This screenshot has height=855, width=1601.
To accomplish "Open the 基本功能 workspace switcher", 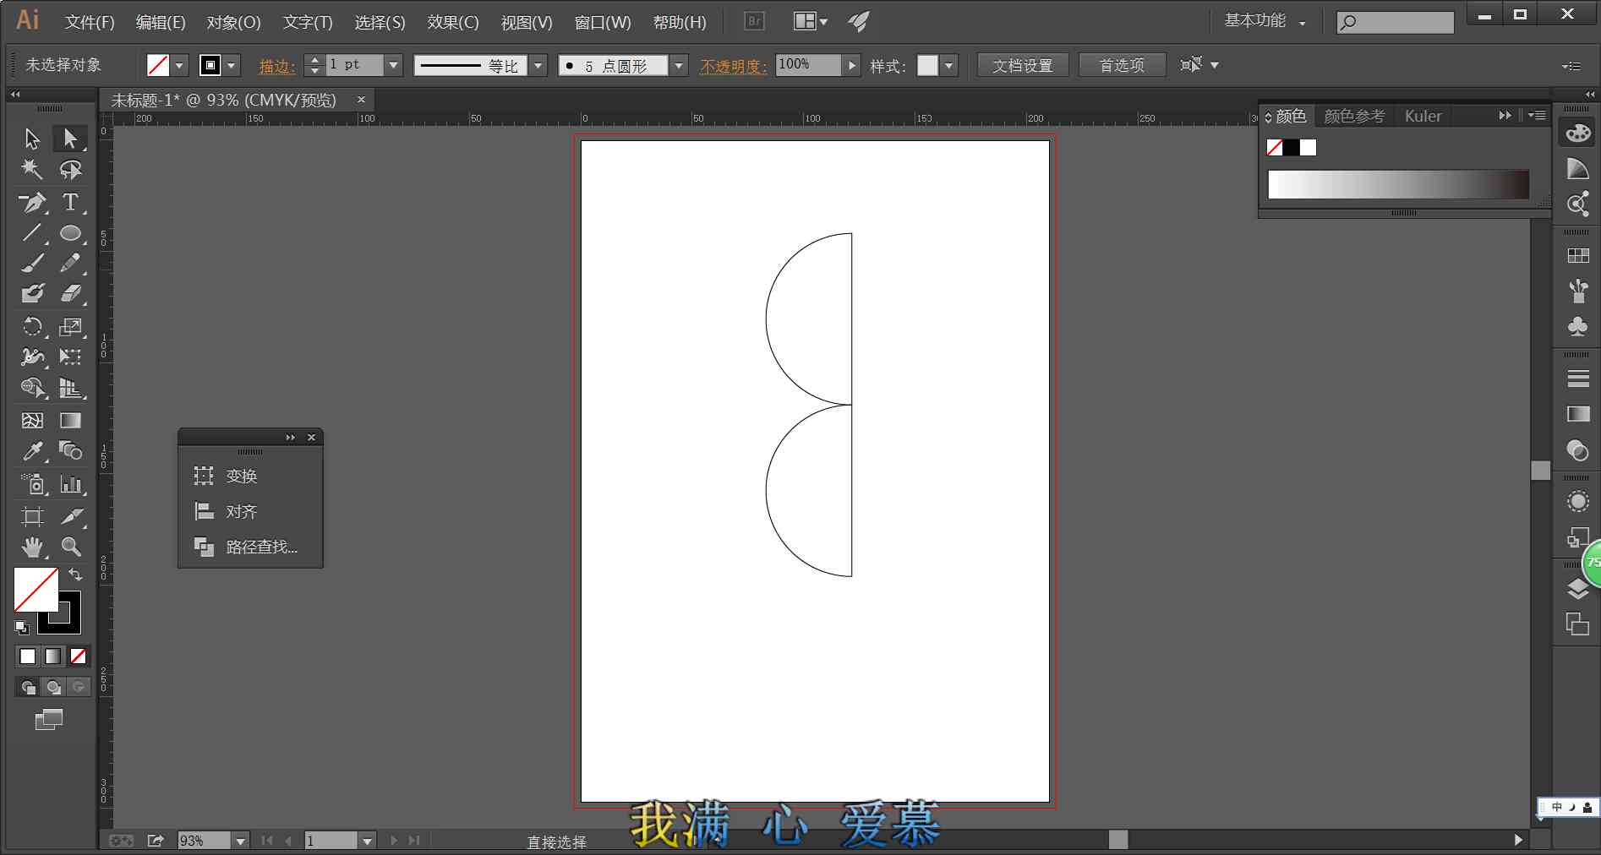I will tap(1265, 21).
